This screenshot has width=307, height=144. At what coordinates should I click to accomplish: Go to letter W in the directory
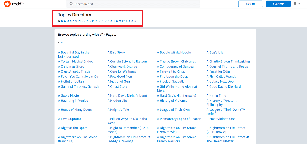pyautogui.click(x=123, y=21)
